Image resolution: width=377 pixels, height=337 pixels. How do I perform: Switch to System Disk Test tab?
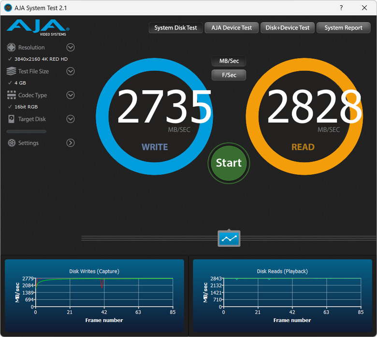(x=175, y=28)
